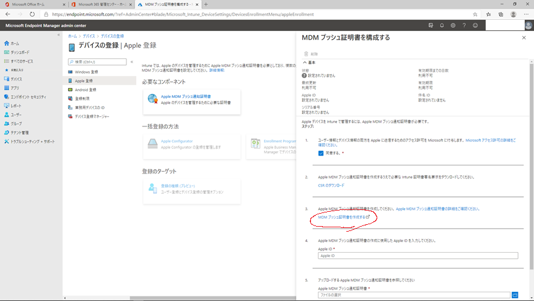Open Apple MDM push certificate details link
The image size is (534, 301).
pyautogui.click(x=437, y=209)
